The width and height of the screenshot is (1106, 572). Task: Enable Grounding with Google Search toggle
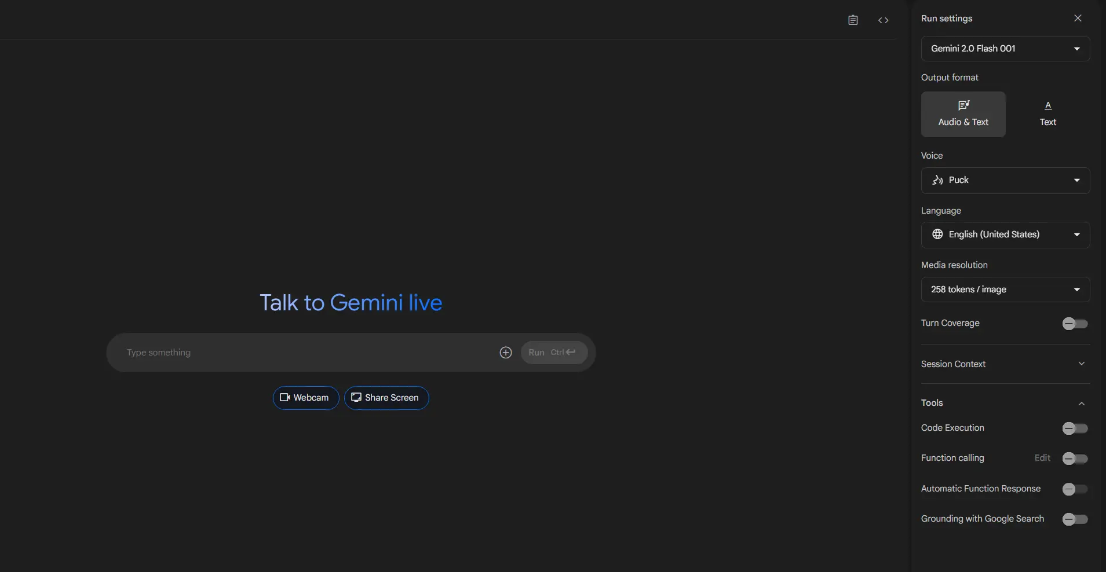click(x=1075, y=519)
